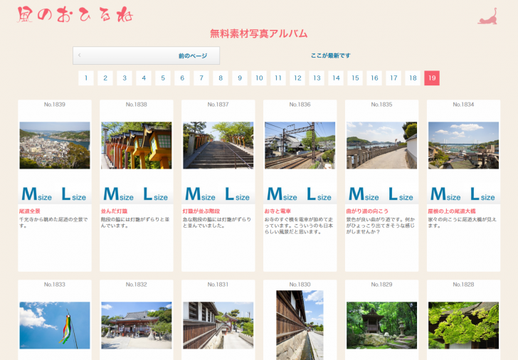Open the No.1837 lantern stairway thumbnail
This screenshot has width=518, height=360.
(x=218, y=145)
